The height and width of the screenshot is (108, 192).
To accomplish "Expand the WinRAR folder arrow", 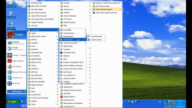I will tap(90, 13).
